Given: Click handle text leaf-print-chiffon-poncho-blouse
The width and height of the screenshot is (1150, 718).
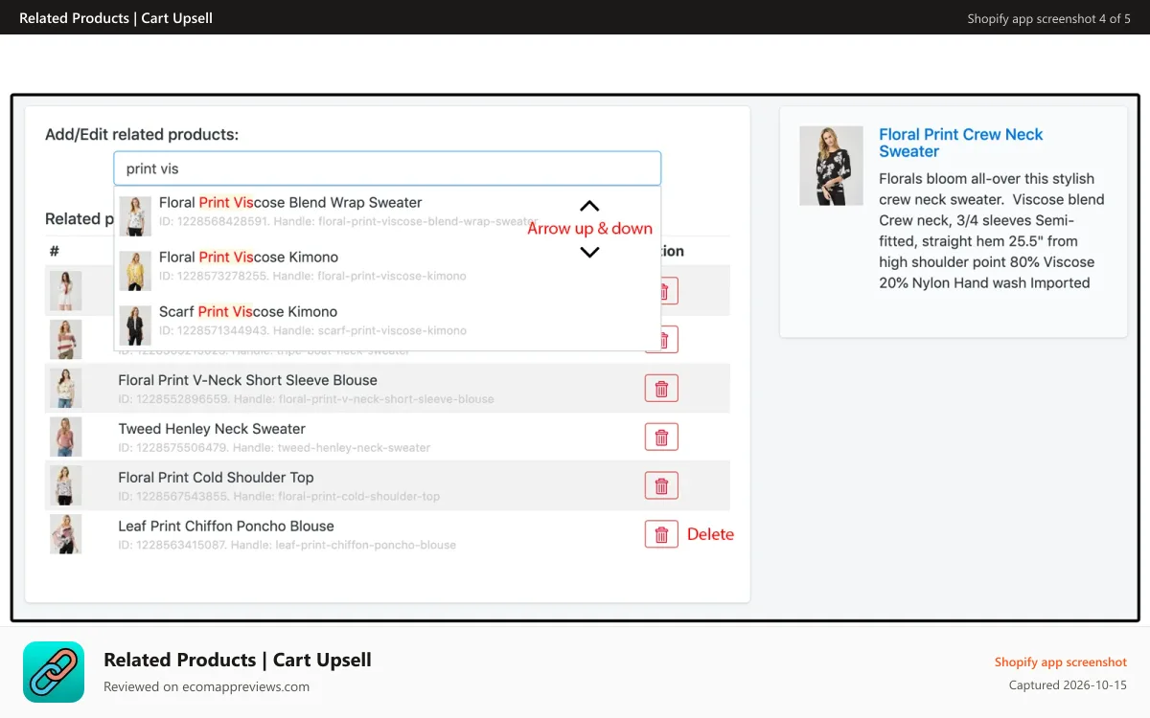Looking at the screenshot, I should [365, 546].
